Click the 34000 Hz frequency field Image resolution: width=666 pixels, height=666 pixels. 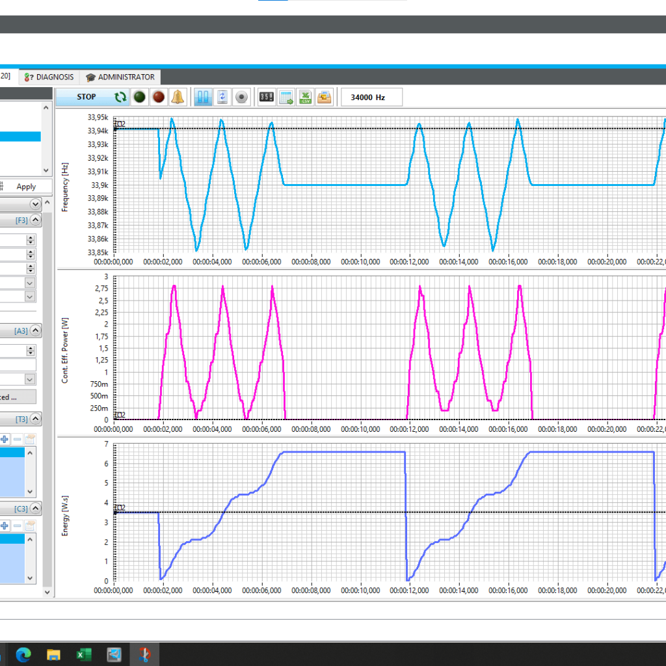point(371,98)
